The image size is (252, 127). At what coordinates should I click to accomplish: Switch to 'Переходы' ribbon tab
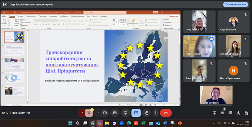coord(43,16)
